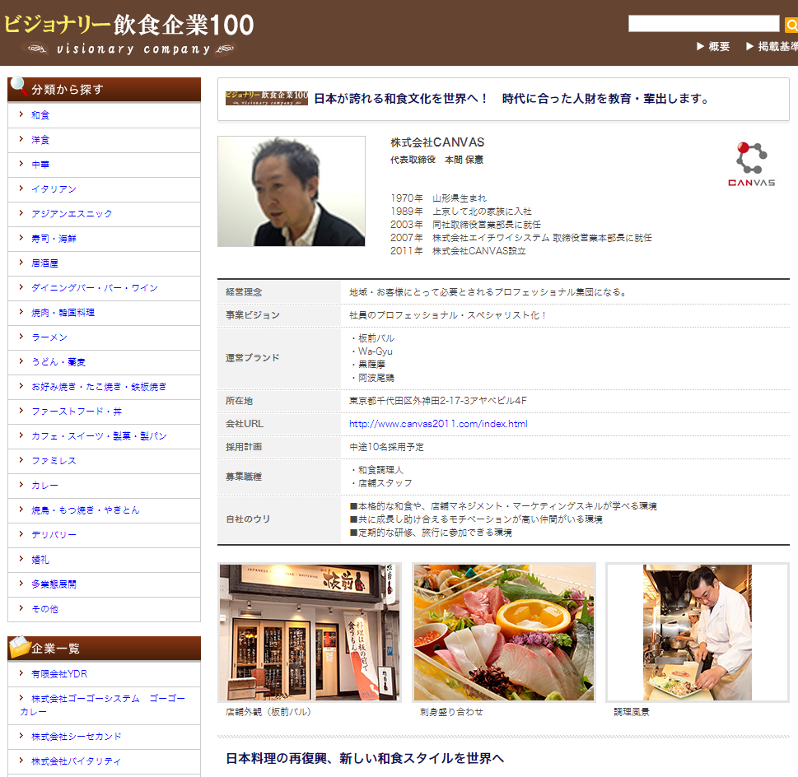Click the 分類から探す magnifier icon

(18, 86)
